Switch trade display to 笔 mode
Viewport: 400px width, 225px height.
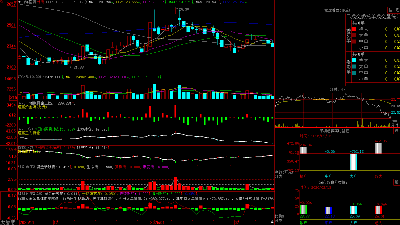pyautogui.click(x=397, y=10)
